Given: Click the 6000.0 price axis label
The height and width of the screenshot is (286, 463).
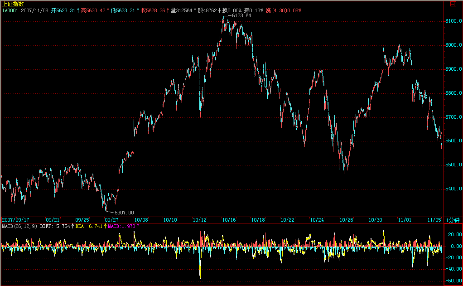Looking at the screenshot, I should (x=453, y=45).
